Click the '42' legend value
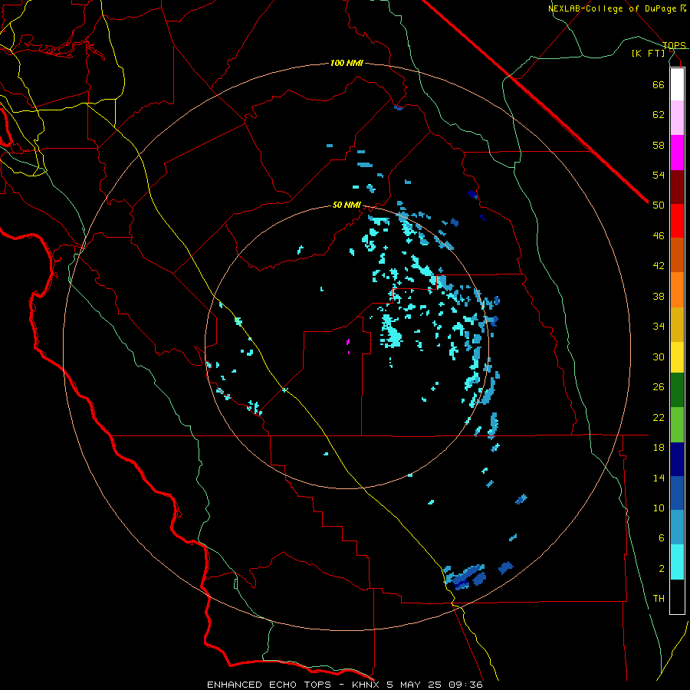The height and width of the screenshot is (690, 690). click(x=659, y=266)
